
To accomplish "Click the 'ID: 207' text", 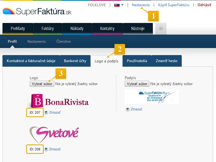I will click(35, 112).
